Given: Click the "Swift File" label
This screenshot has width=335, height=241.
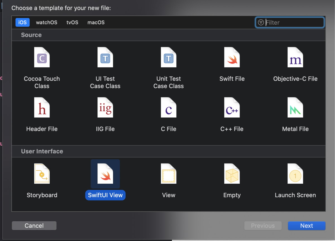Looking at the screenshot, I should pos(232,79).
